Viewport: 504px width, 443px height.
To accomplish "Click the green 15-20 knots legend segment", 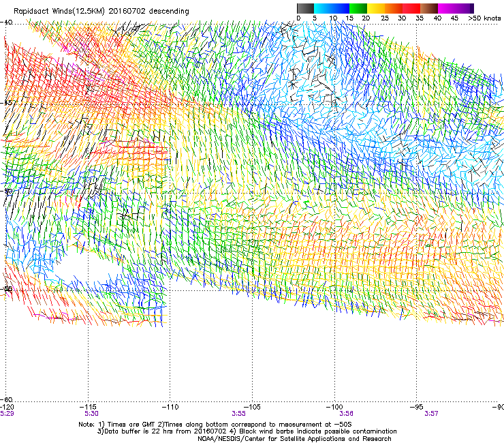I will [x=358, y=8].
